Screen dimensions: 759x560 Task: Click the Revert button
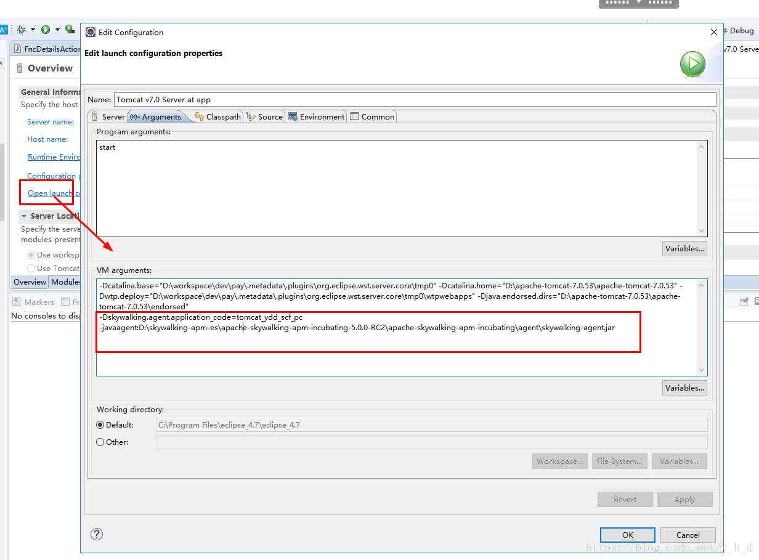point(625,499)
